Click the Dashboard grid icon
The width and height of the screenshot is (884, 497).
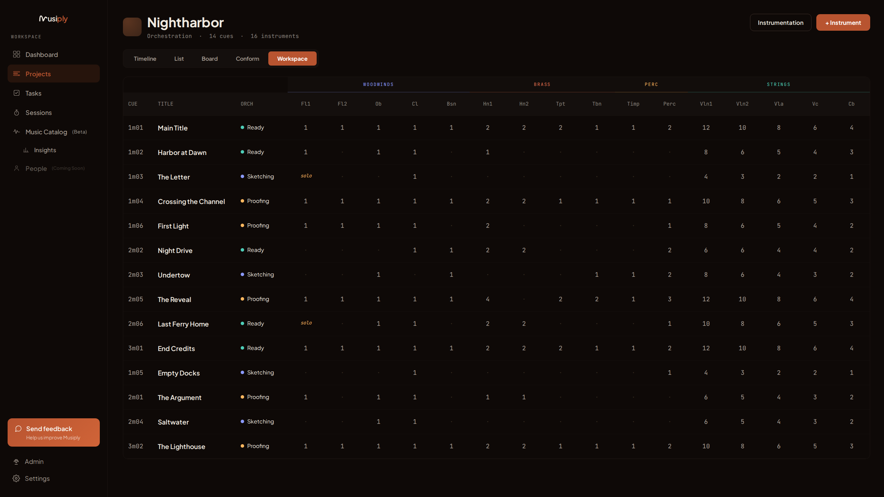[17, 54]
